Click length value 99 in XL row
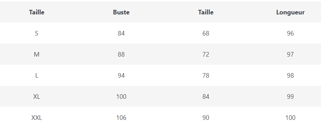The image size is (321, 129). [x=290, y=97]
